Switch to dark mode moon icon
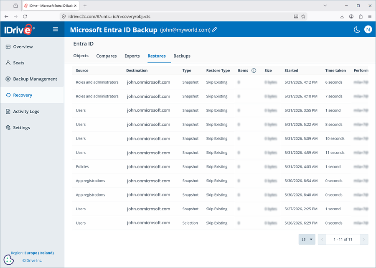Screen dimensions: 376x268 [x=357, y=30]
